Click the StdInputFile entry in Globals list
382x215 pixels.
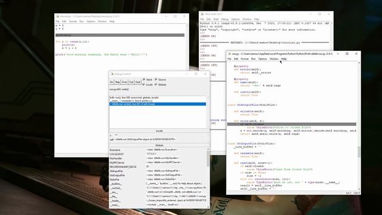pyautogui.click(x=116, y=171)
